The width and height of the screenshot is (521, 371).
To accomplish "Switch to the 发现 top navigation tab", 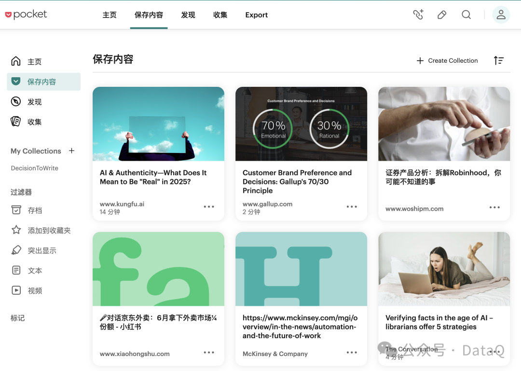I will pyautogui.click(x=188, y=15).
